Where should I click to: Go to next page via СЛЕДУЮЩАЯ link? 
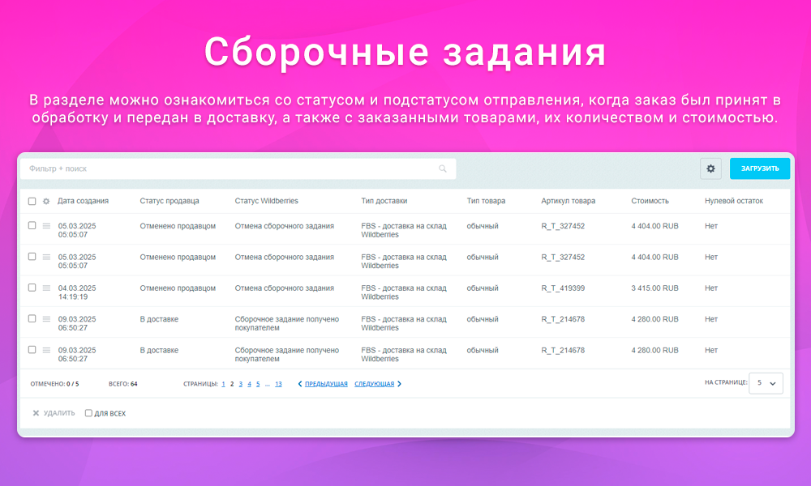[x=375, y=383]
